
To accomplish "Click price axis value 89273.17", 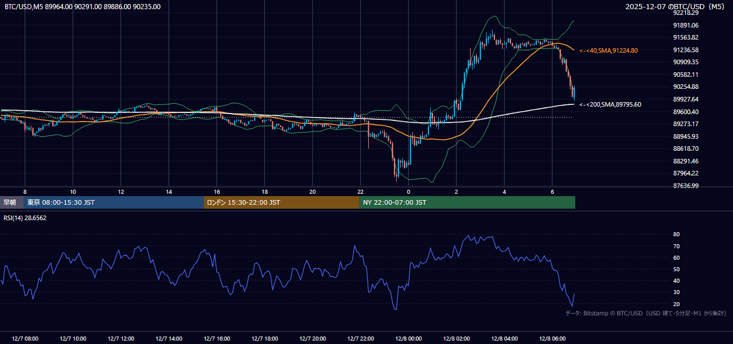I will [x=686, y=124].
